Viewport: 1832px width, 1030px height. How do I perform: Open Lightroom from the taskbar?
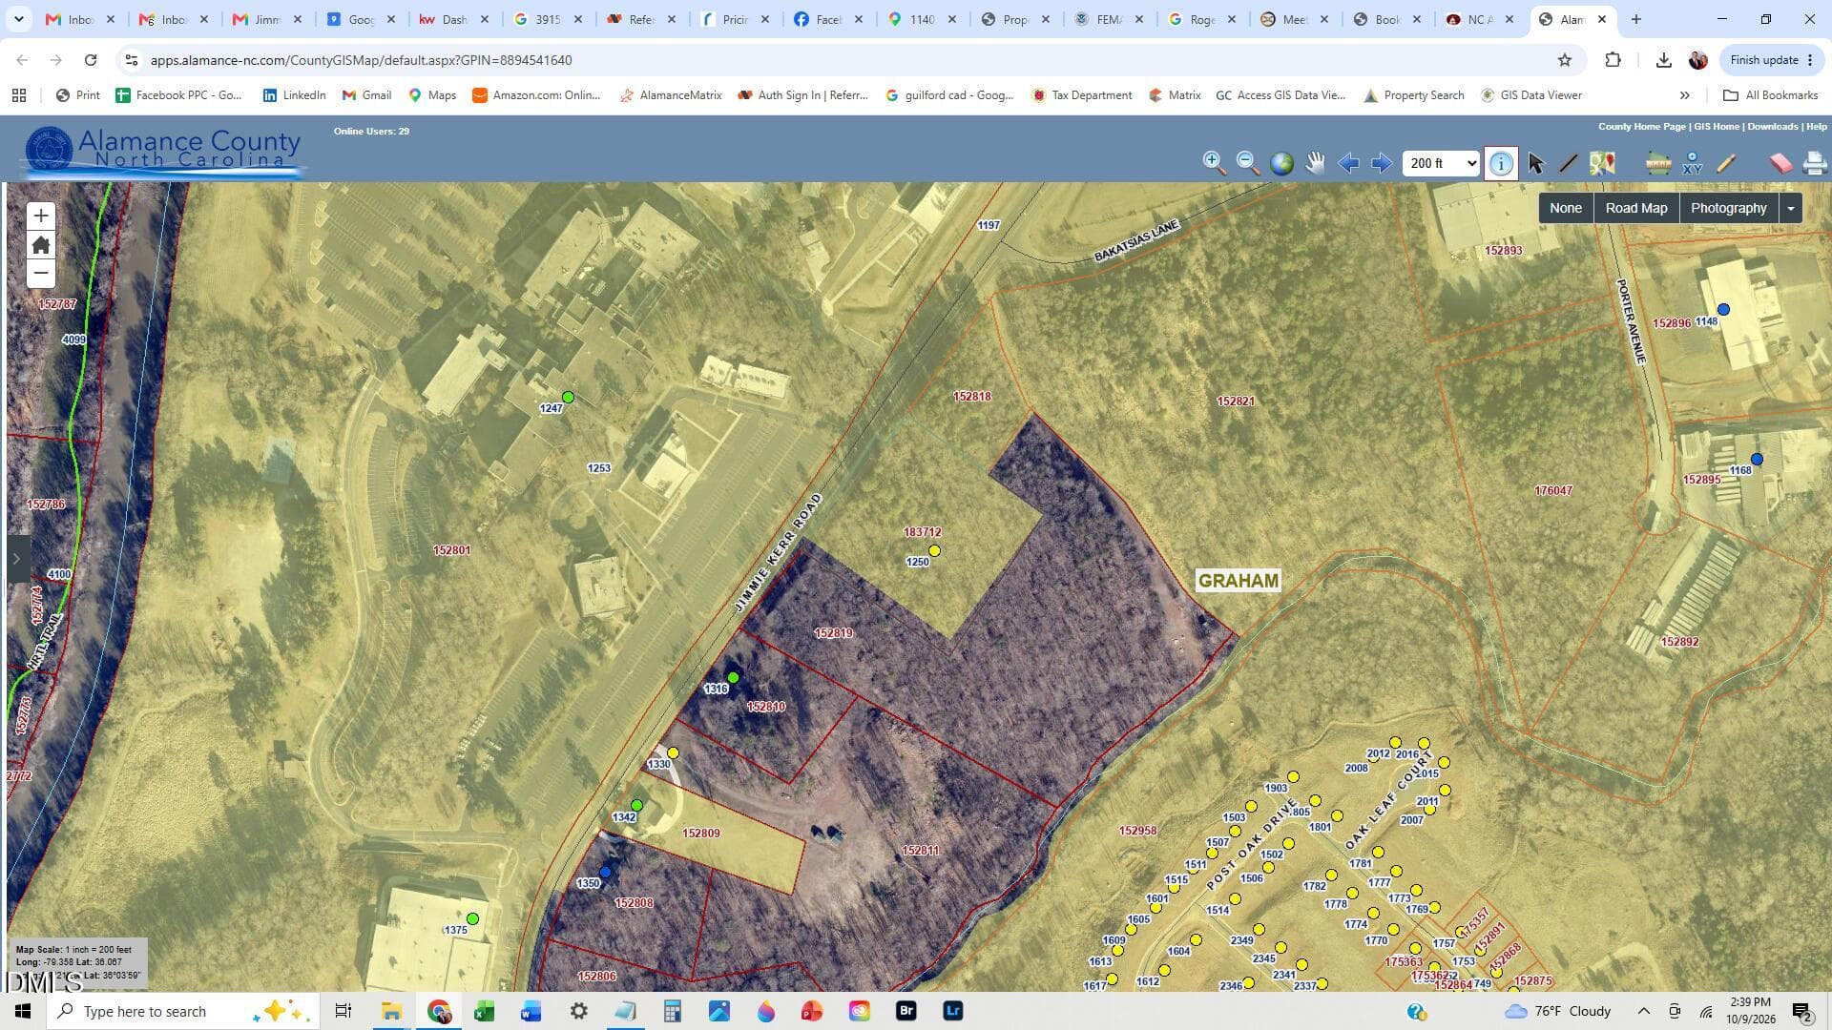tap(952, 1011)
